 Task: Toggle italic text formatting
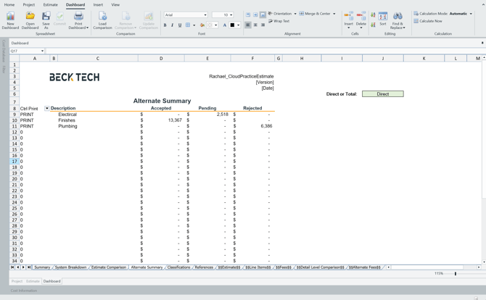pyautogui.click(x=172, y=25)
